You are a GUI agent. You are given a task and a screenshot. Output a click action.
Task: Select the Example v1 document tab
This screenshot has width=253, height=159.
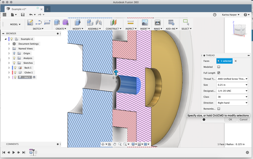click(x=24, y=9)
